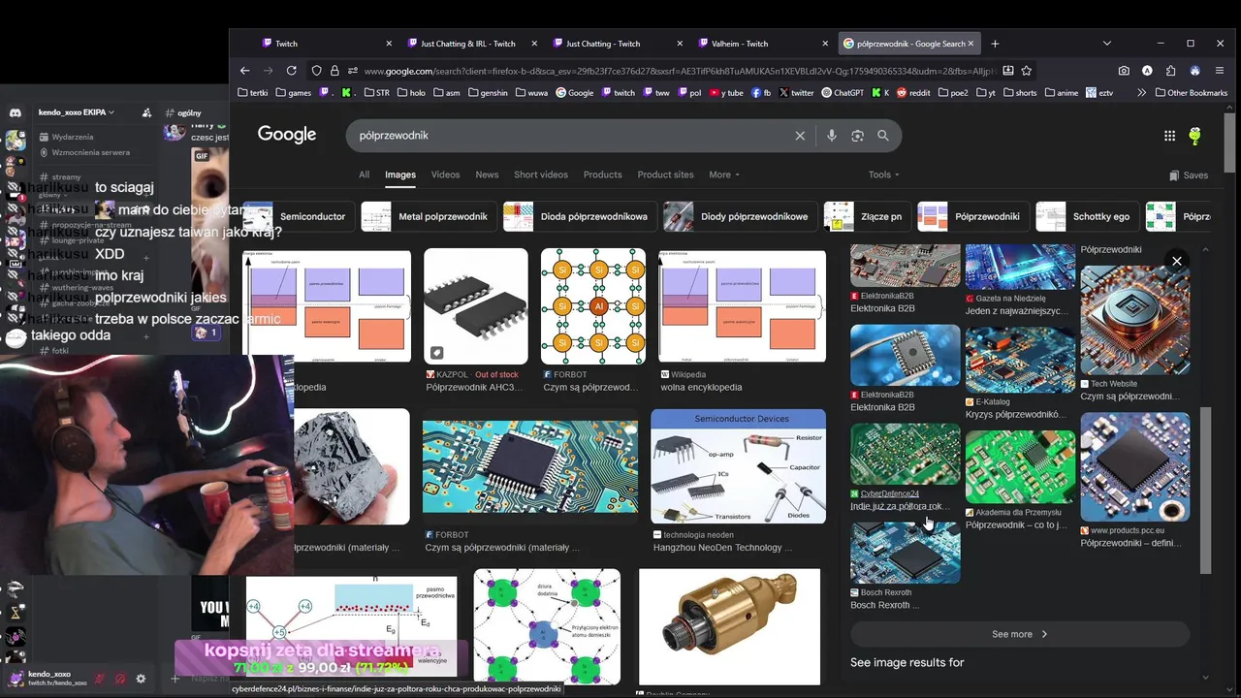Go back in browser history

click(244, 71)
